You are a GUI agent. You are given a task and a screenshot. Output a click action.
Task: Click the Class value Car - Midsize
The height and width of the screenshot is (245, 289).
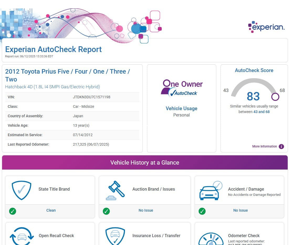coord(83,106)
